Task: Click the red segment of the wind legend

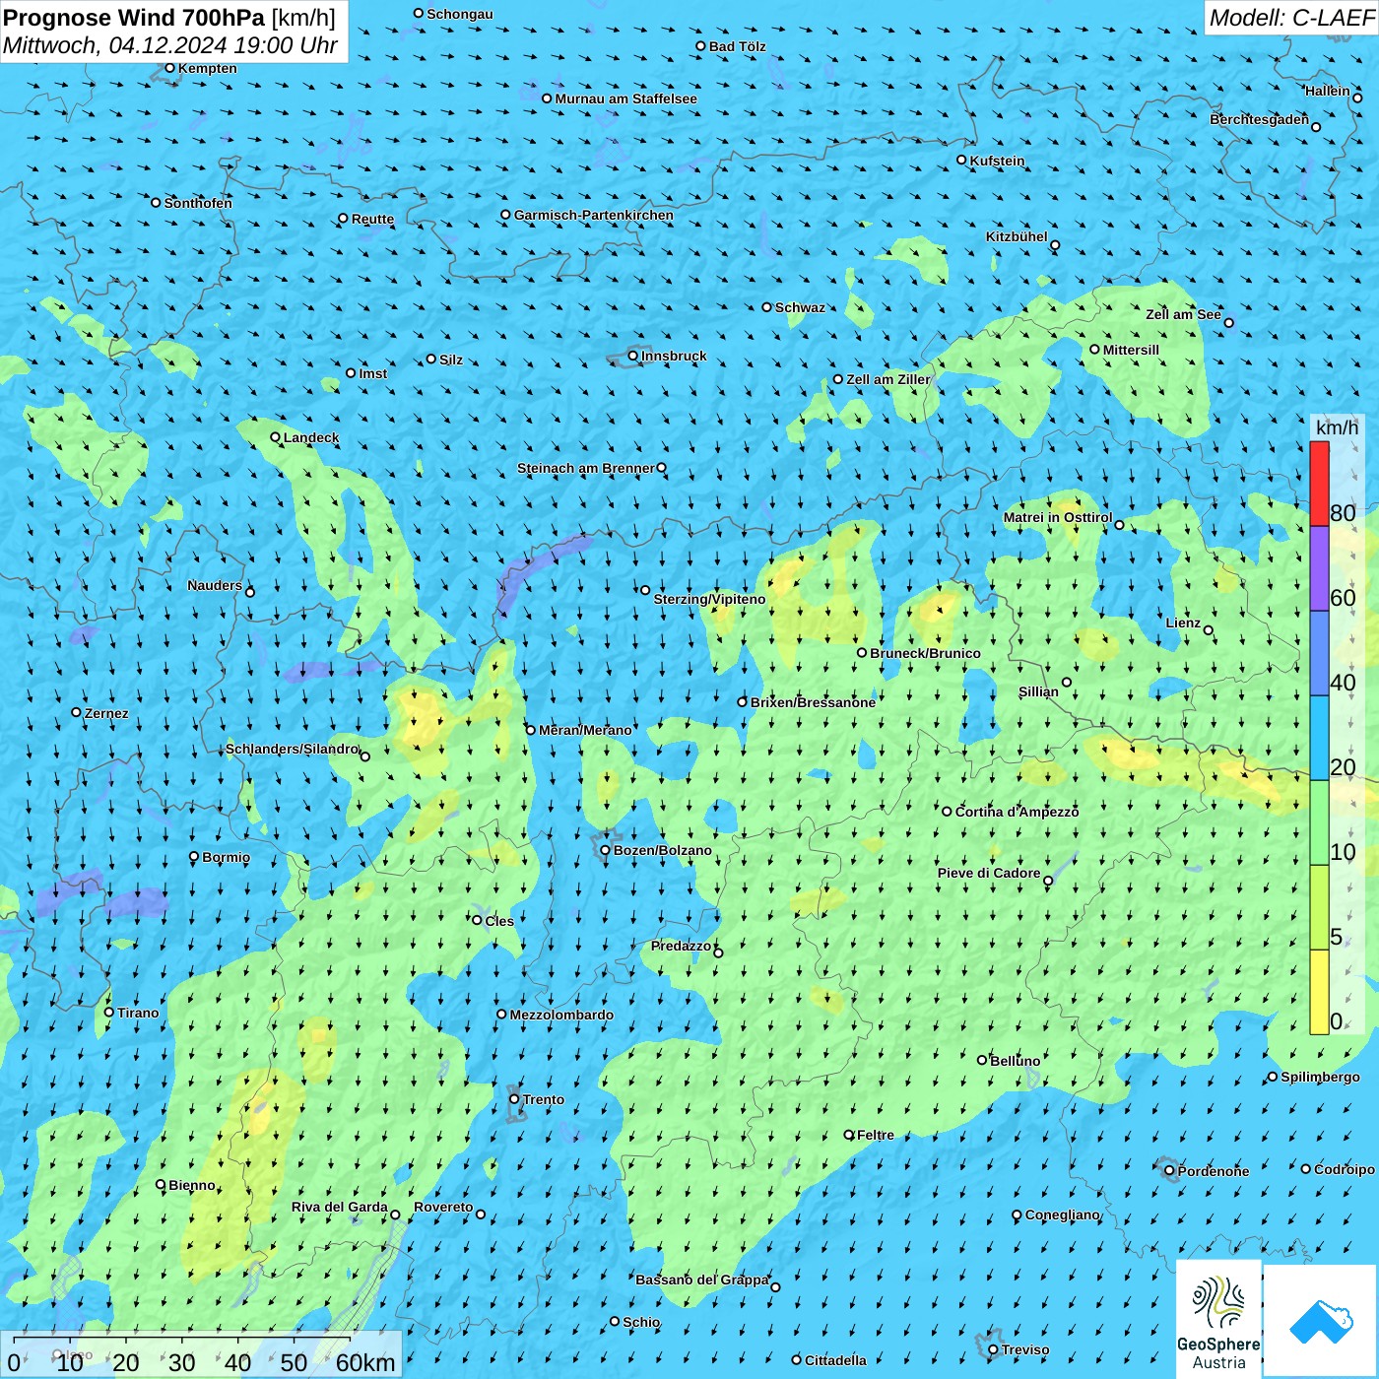Action: pos(1319,484)
